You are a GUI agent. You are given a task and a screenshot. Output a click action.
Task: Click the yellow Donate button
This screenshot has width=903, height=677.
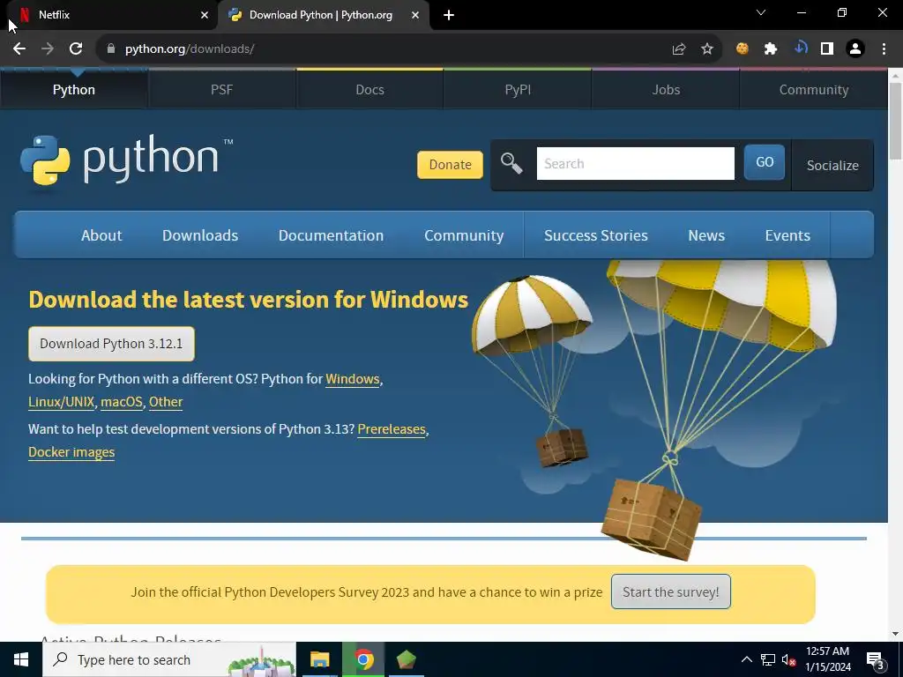click(x=450, y=165)
